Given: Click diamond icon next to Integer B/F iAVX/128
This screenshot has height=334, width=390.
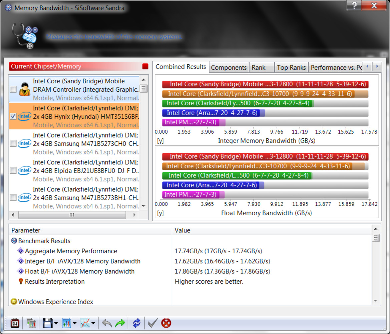Looking at the screenshot, I should 21,261.
